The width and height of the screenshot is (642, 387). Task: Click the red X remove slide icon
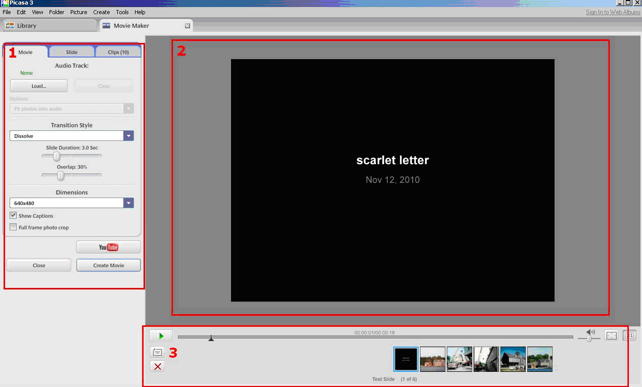pos(157,366)
